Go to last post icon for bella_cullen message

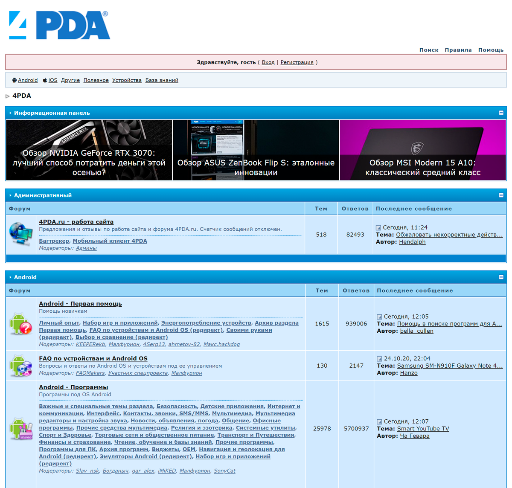379,317
